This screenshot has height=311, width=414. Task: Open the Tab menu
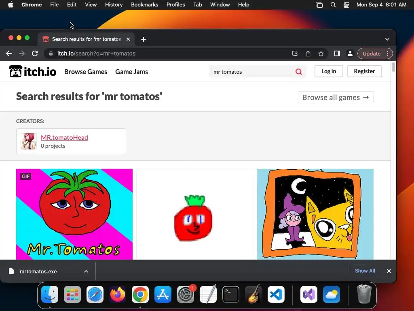click(197, 5)
